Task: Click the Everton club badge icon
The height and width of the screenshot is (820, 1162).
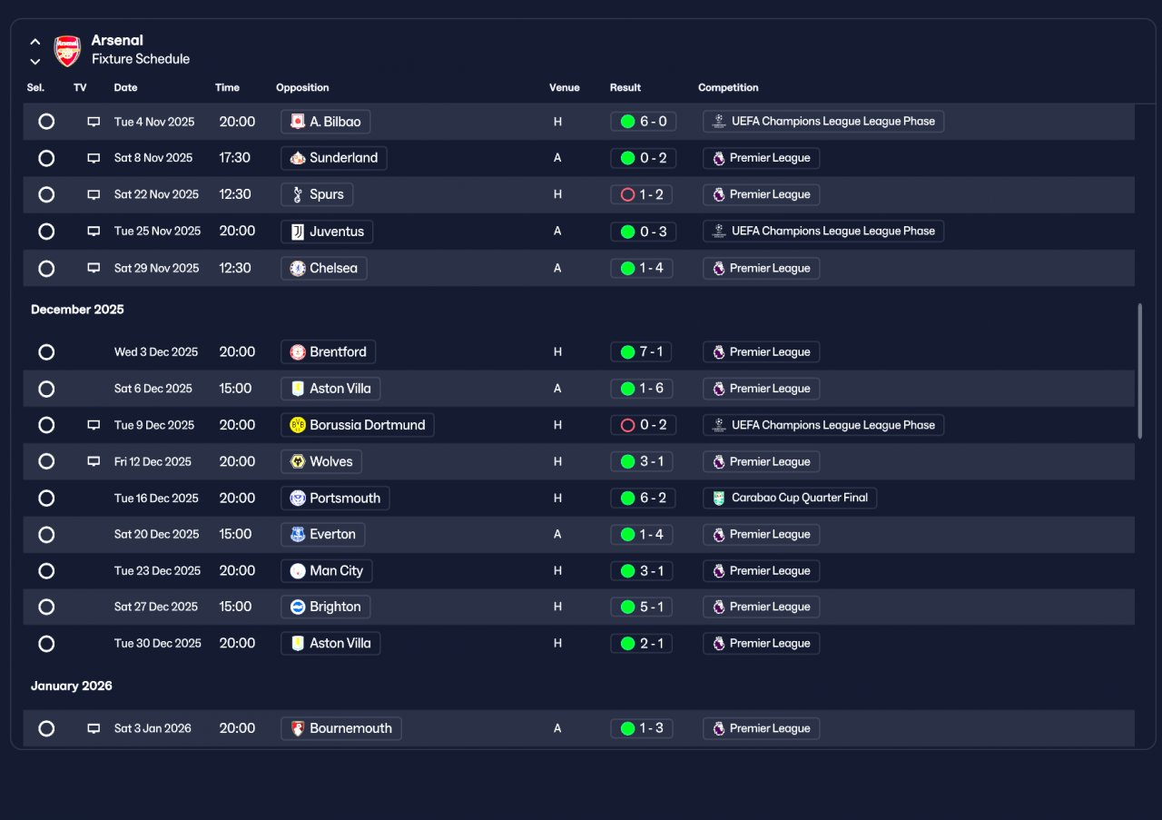Action: pyautogui.click(x=297, y=534)
